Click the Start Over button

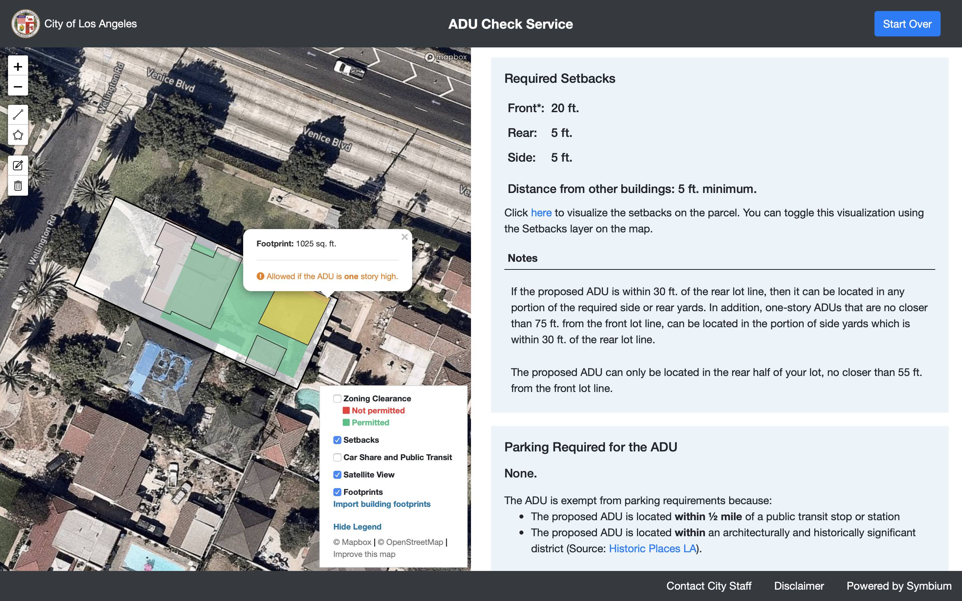907,24
